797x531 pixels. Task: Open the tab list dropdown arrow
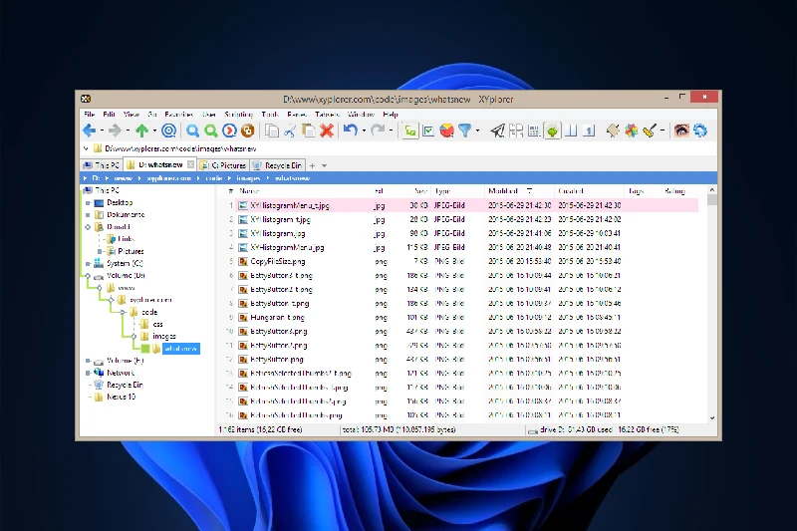(325, 165)
